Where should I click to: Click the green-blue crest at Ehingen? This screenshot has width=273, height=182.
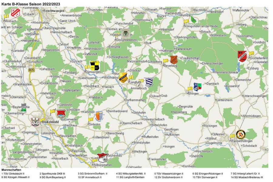pyautogui.click(x=198, y=87)
